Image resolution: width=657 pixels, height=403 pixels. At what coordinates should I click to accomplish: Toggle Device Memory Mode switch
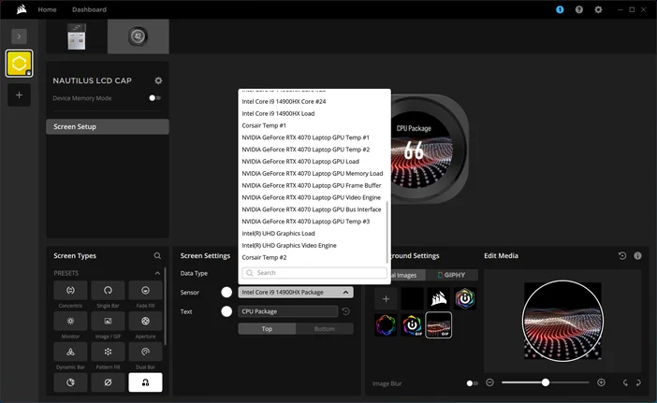(x=154, y=98)
